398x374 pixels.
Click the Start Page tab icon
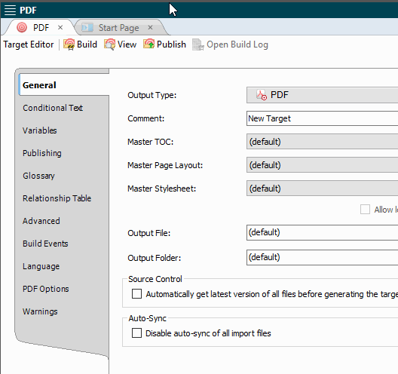pyautogui.click(x=87, y=27)
